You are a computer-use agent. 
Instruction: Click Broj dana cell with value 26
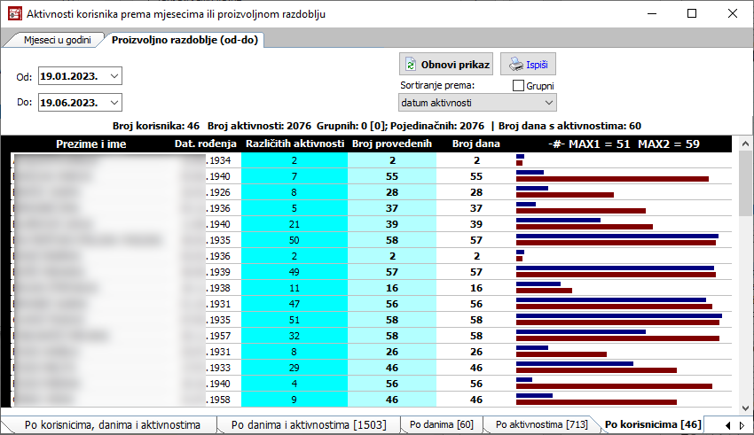(x=476, y=352)
